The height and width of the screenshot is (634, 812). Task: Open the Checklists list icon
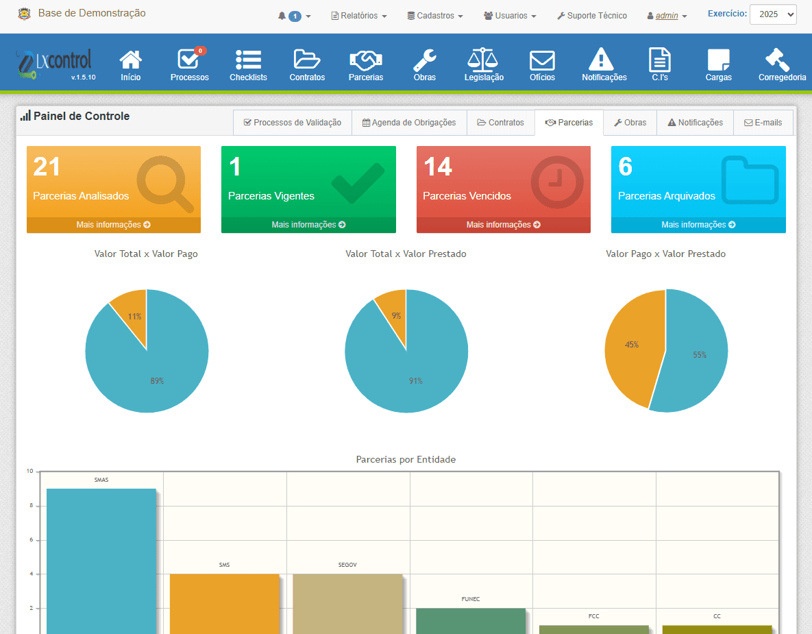[248, 61]
